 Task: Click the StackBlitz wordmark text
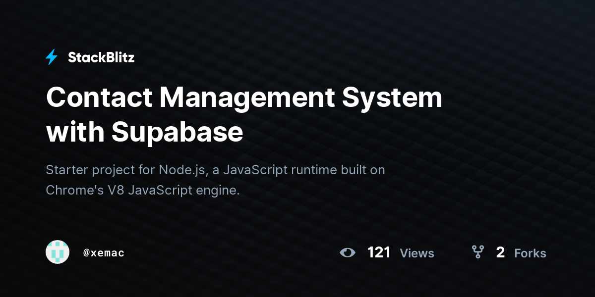(x=101, y=57)
